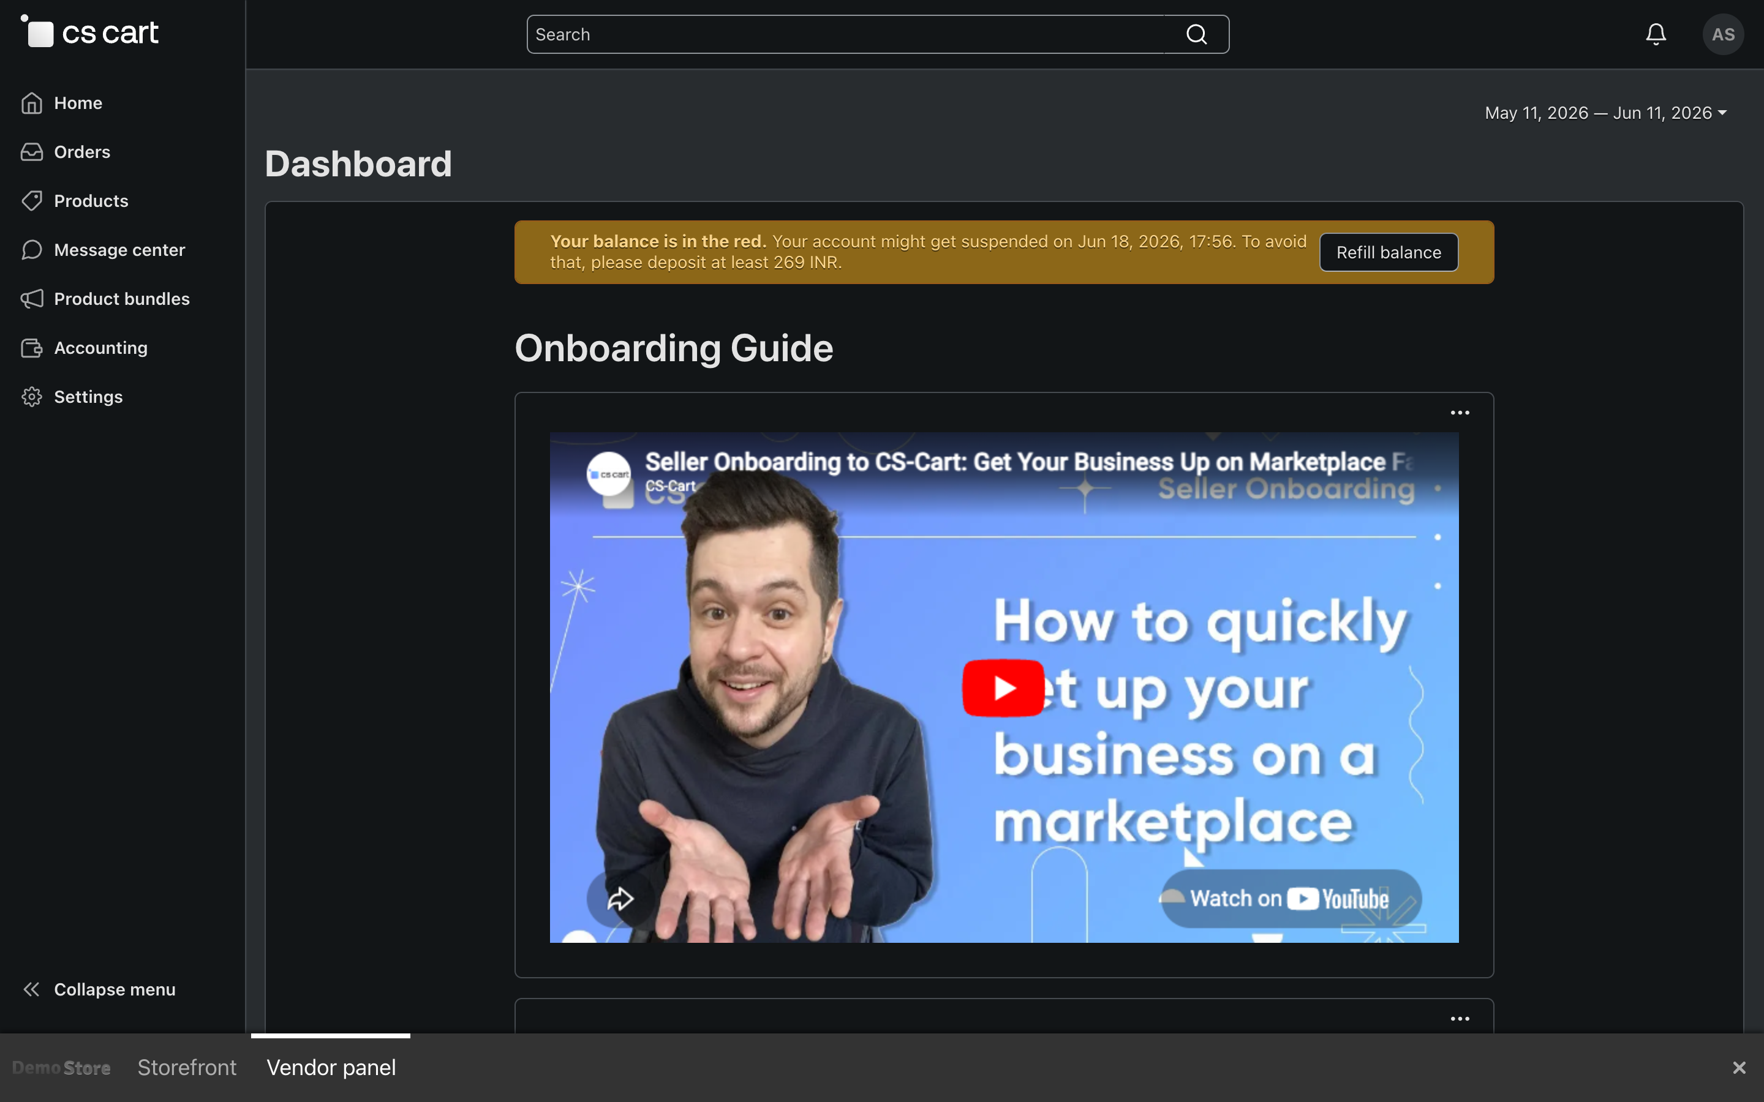
Task: Go to Message center in sidebar
Action: pyautogui.click(x=119, y=249)
